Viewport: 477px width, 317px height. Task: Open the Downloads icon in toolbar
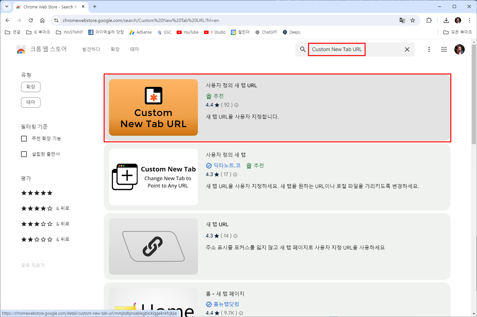[446, 20]
